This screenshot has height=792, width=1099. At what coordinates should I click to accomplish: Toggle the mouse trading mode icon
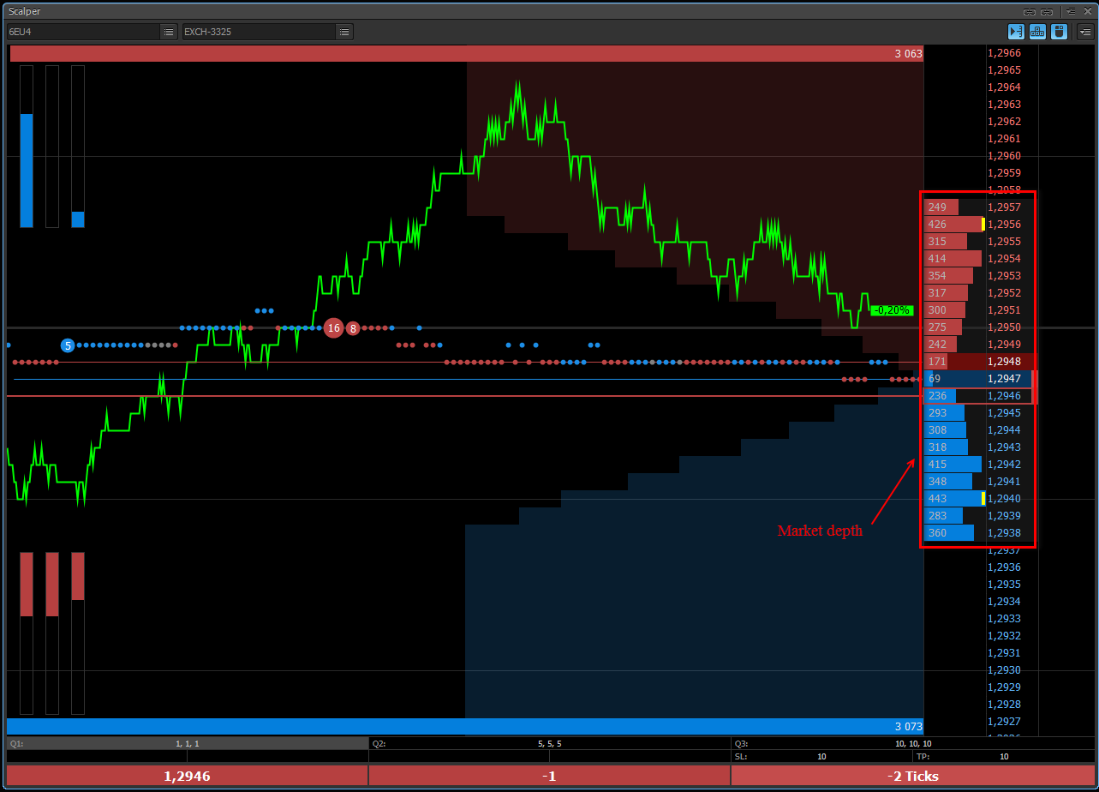tap(1060, 32)
